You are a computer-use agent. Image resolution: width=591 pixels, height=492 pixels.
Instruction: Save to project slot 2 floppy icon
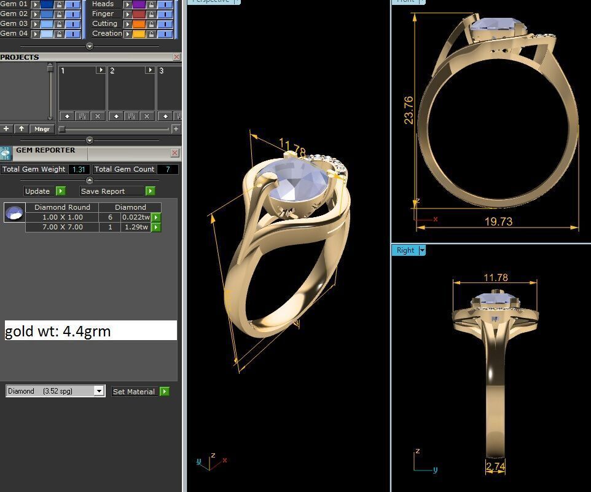pyautogui.click(x=131, y=116)
